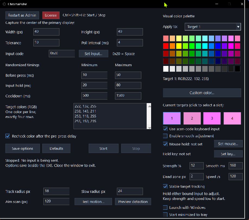Click the Poll interval (ms) field

pyautogui.click(x=130, y=43)
